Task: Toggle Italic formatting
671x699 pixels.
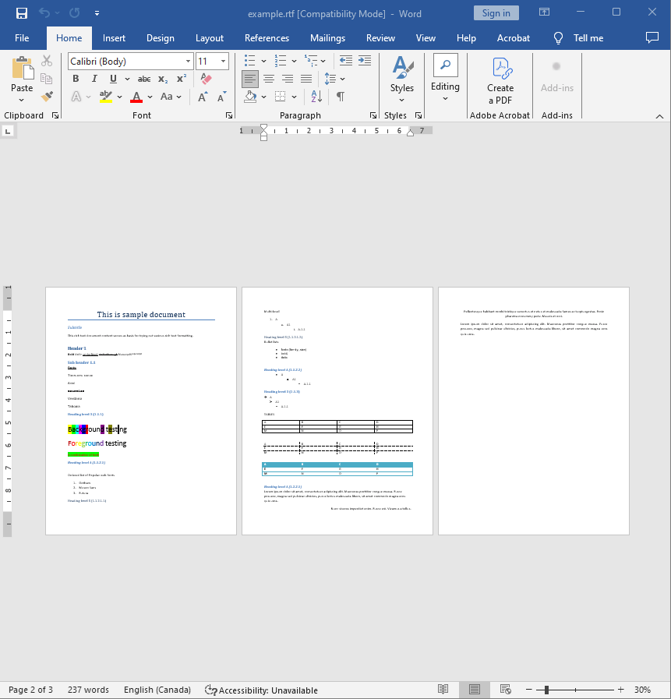Action: [94, 79]
